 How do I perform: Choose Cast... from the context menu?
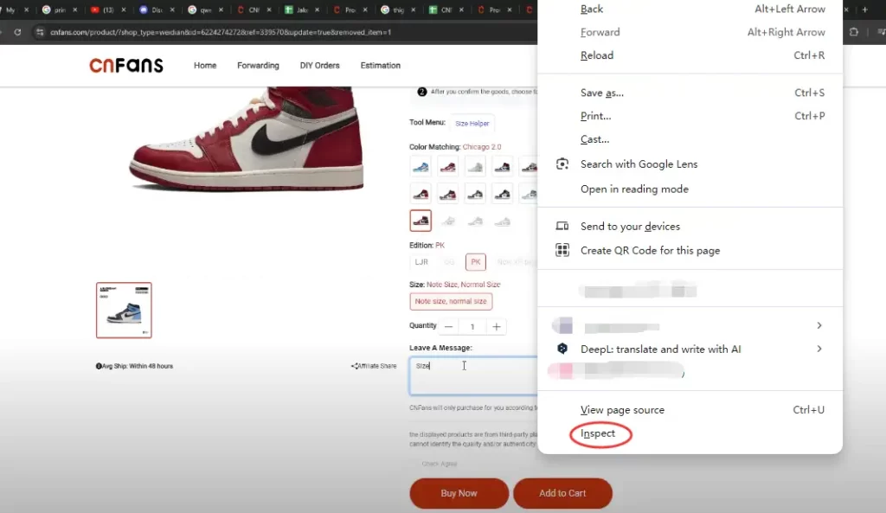pyautogui.click(x=690, y=139)
